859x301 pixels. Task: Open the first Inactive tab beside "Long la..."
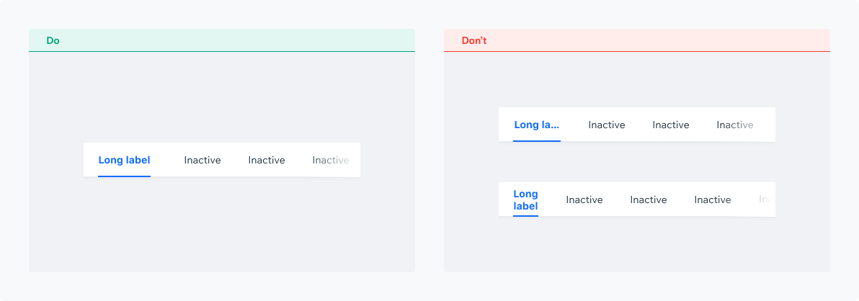point(607,125)
